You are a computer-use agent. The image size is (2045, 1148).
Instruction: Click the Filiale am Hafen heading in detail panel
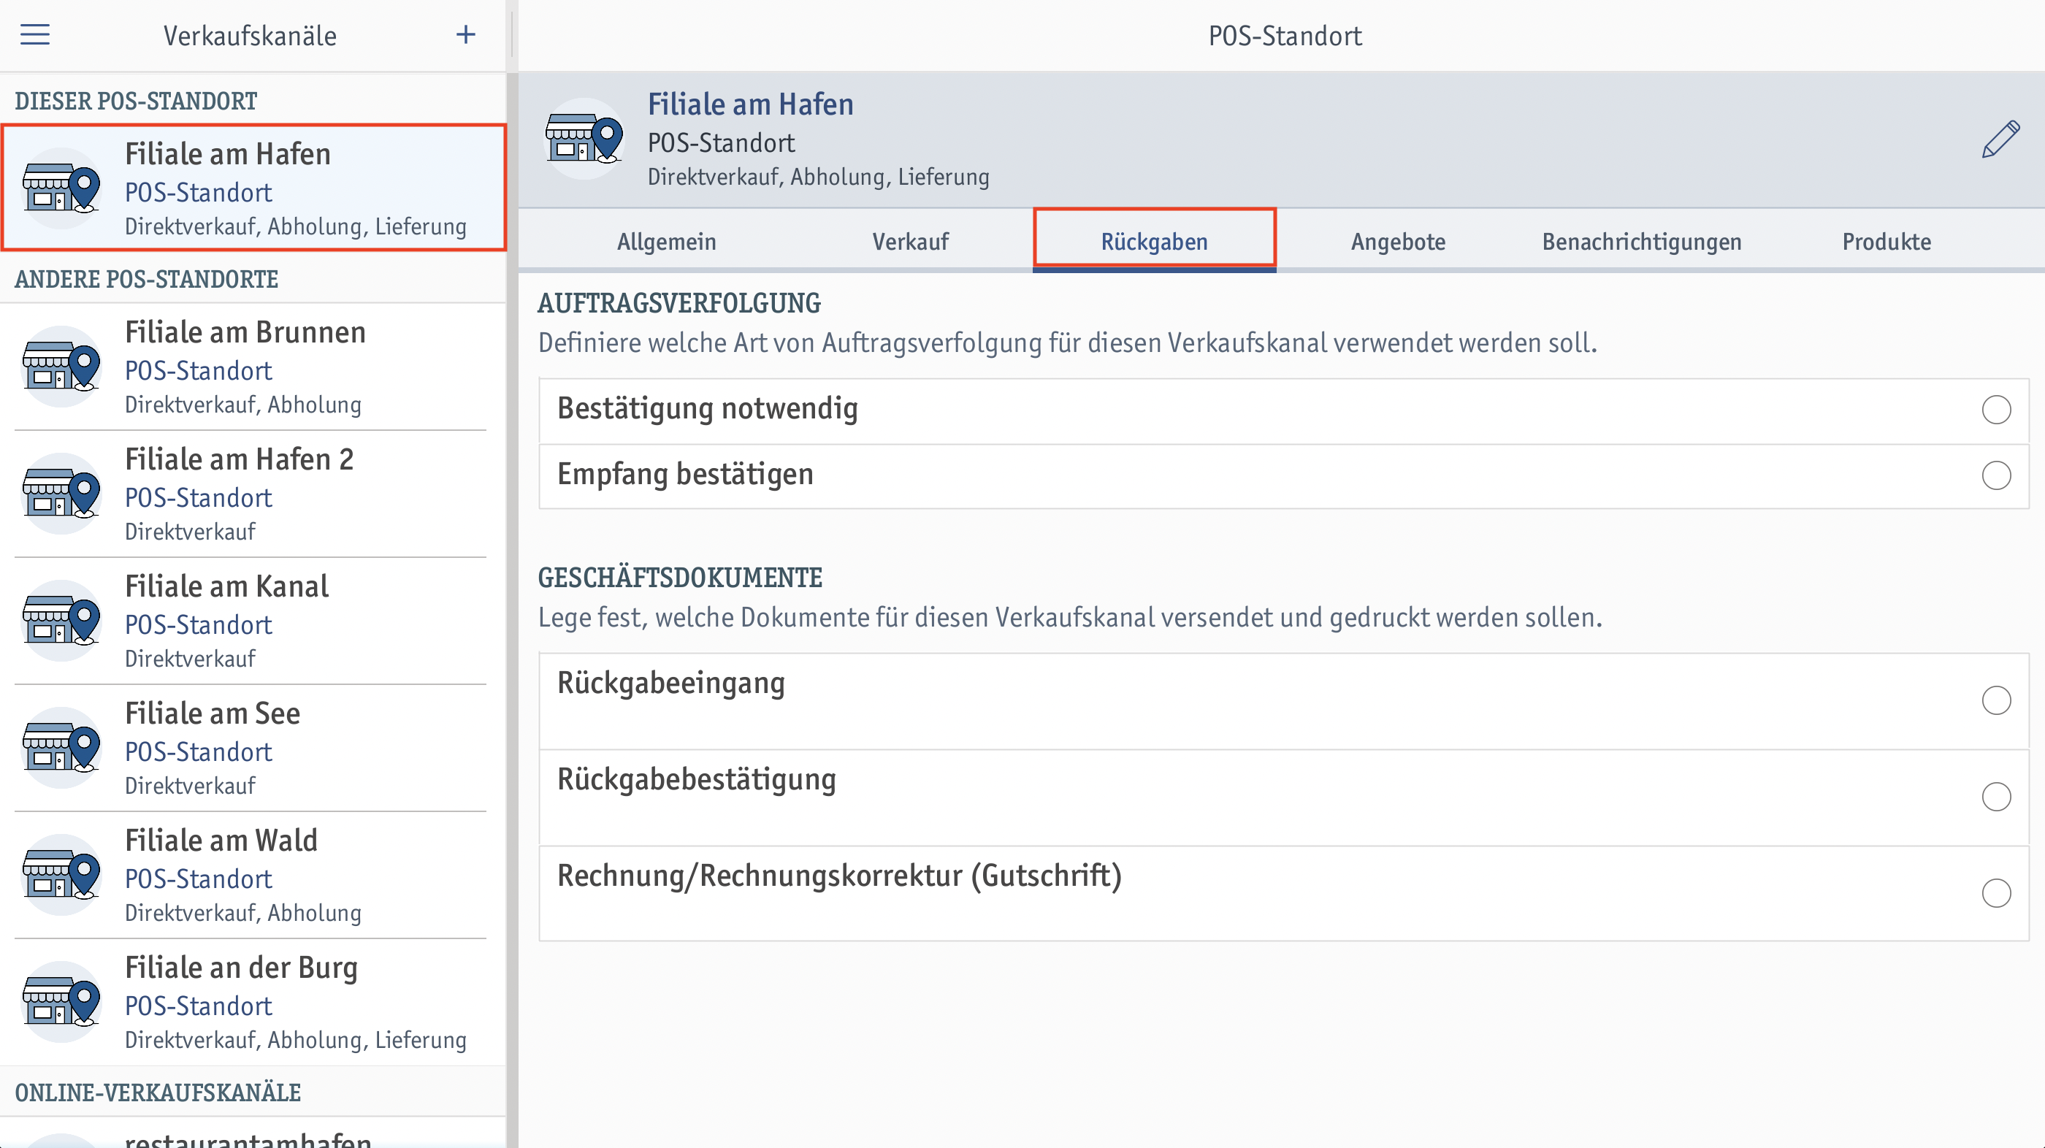click(750, 105)
